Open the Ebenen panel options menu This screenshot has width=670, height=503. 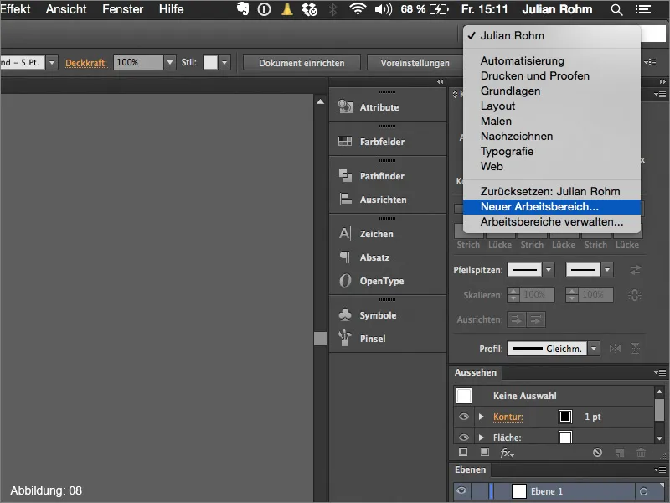(660, 469)
